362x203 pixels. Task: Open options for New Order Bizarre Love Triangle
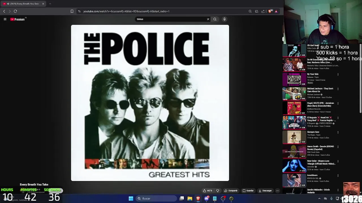point(338,161)
